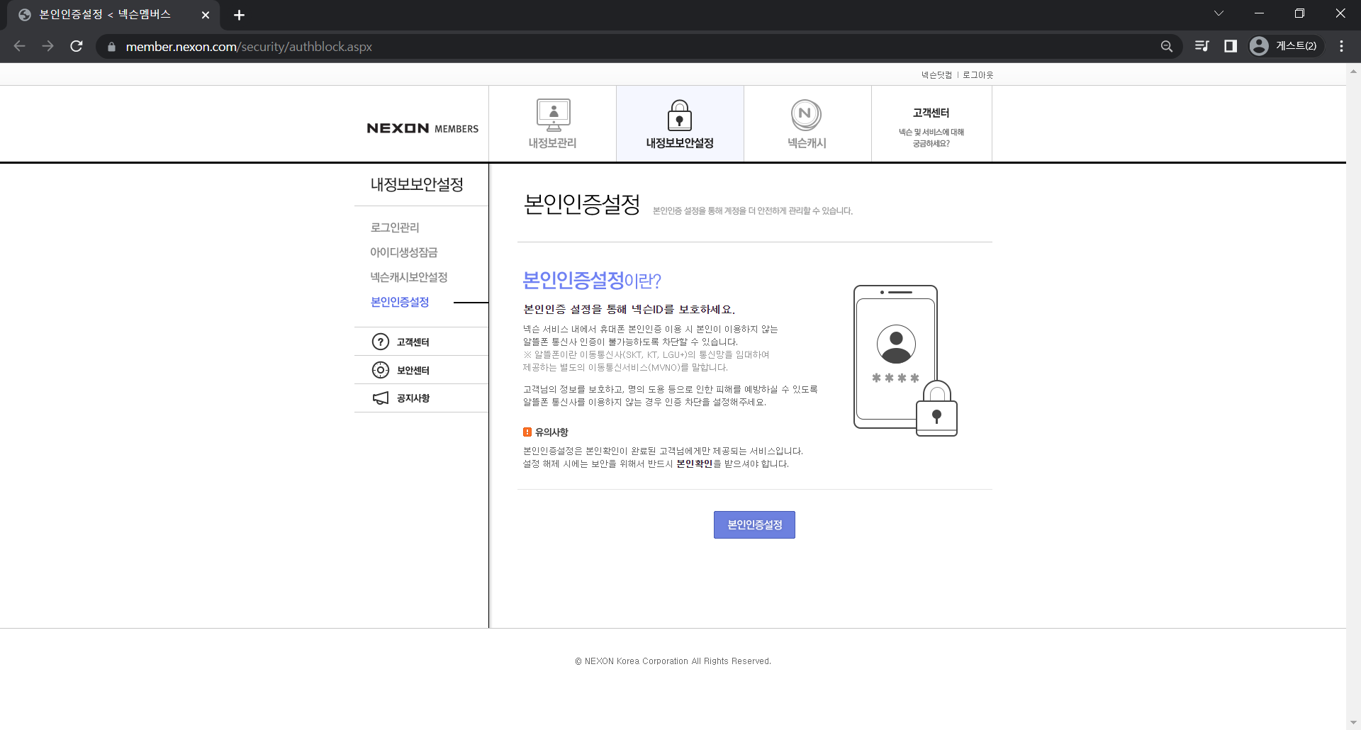Select the 내정보보안설정 padlock icon

coord(680,115)
